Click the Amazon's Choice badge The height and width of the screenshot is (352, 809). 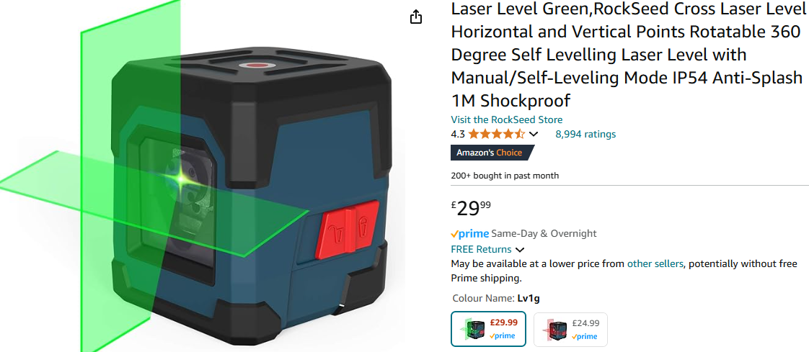[x=492, y=153]
